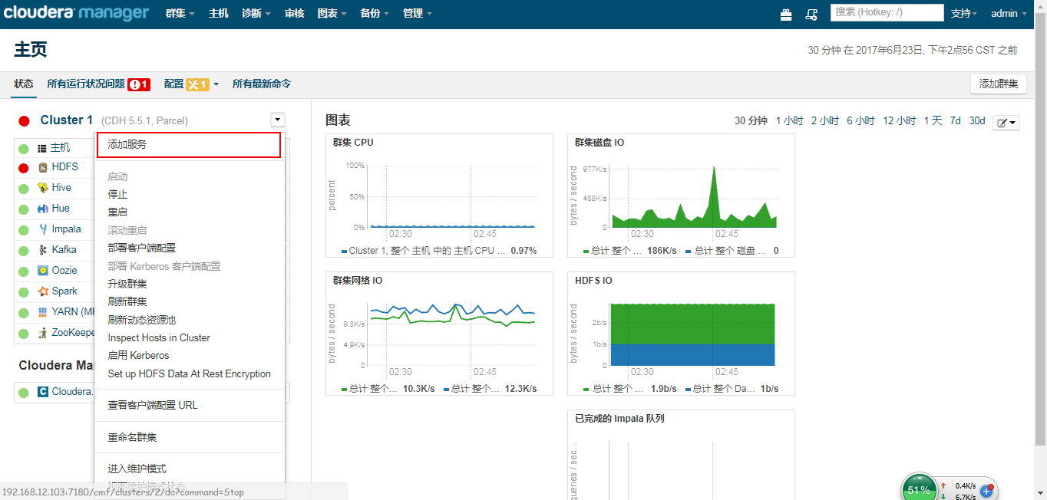Click the 添加群集 button
This screenshot has height=500, width=1047.
[999, 84]
